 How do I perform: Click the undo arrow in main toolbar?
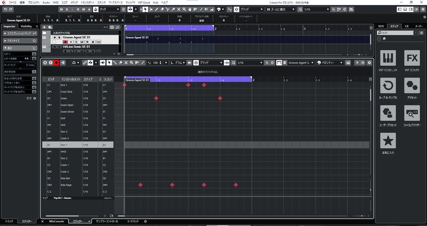6,9
